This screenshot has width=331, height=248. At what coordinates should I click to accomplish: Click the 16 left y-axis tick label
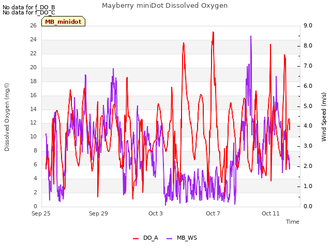33,95
